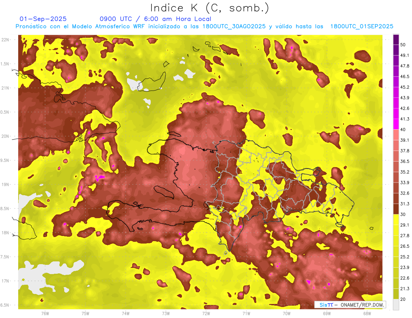The height and width of the screenshot is (318, 412).
Task: Click the "76W" longitude label
Action: pos(45,313)
